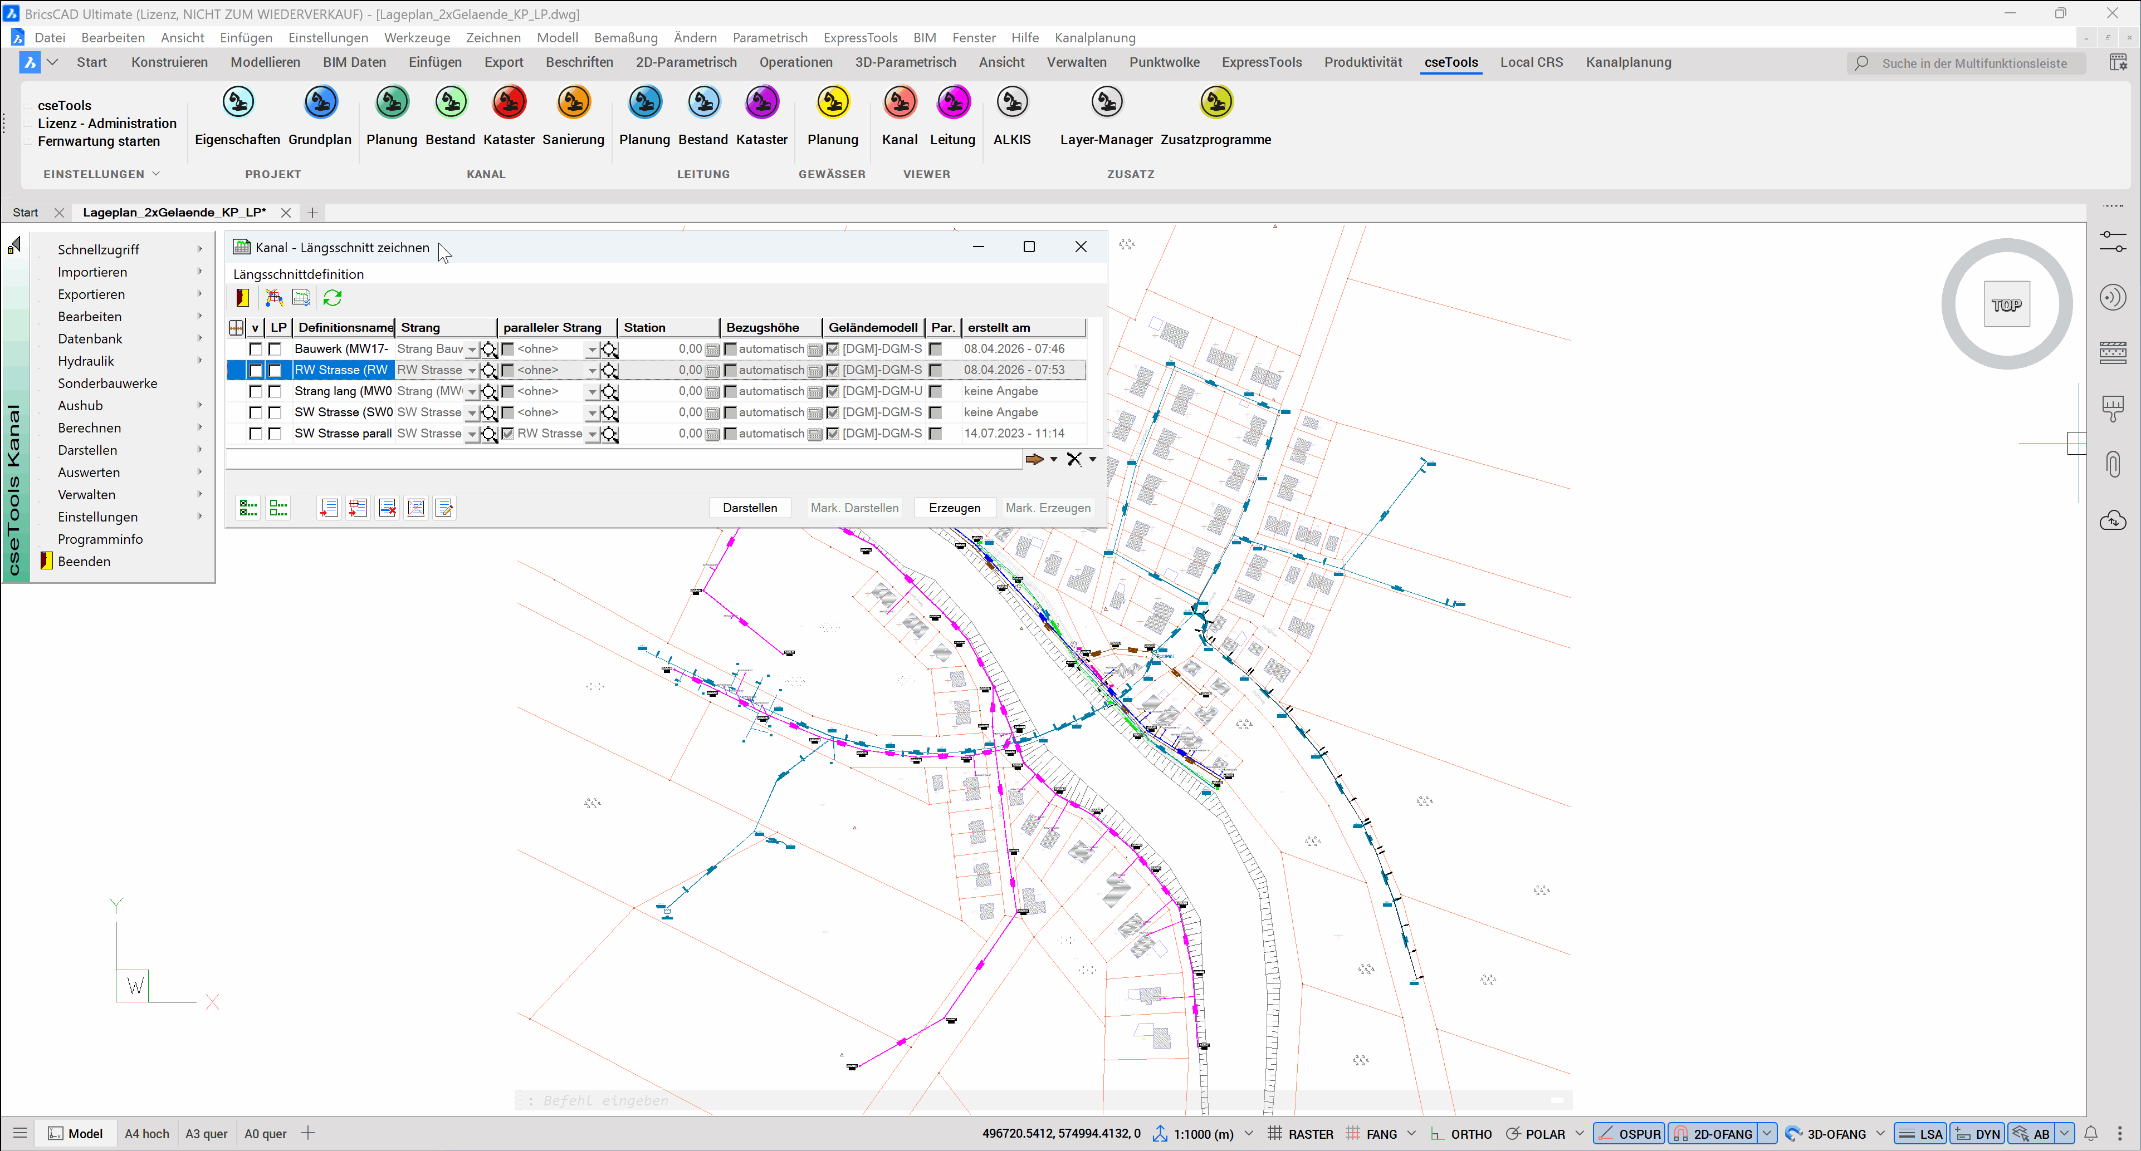Click the Erzeugen button
Screen dimensions: 2141x1151
coord(954,508)
